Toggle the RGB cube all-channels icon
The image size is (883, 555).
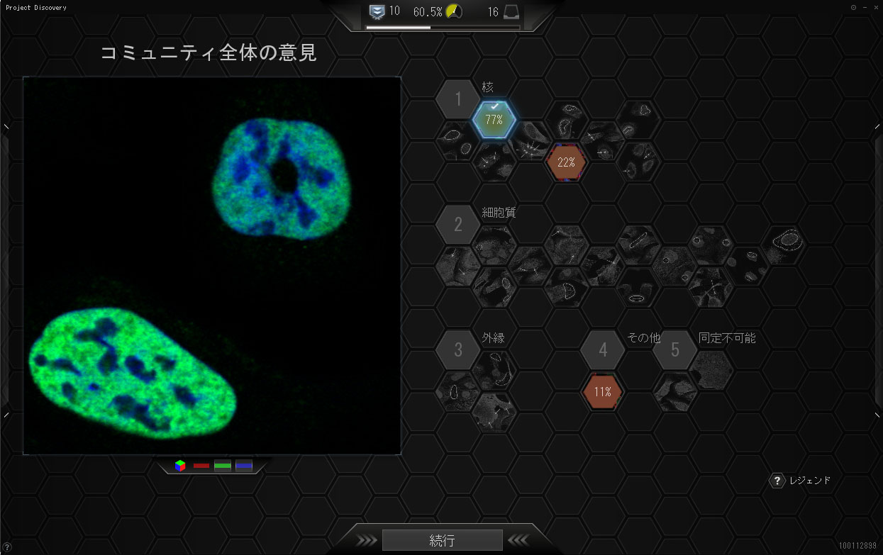click(181, 466)
